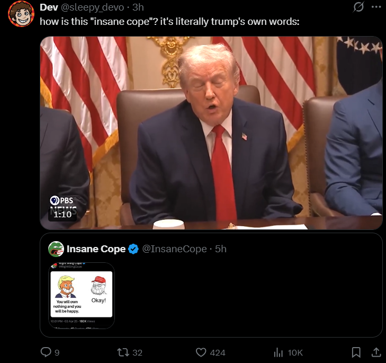
Task: Open the @sleepy_devo handle link
Action: click(92, 7)
